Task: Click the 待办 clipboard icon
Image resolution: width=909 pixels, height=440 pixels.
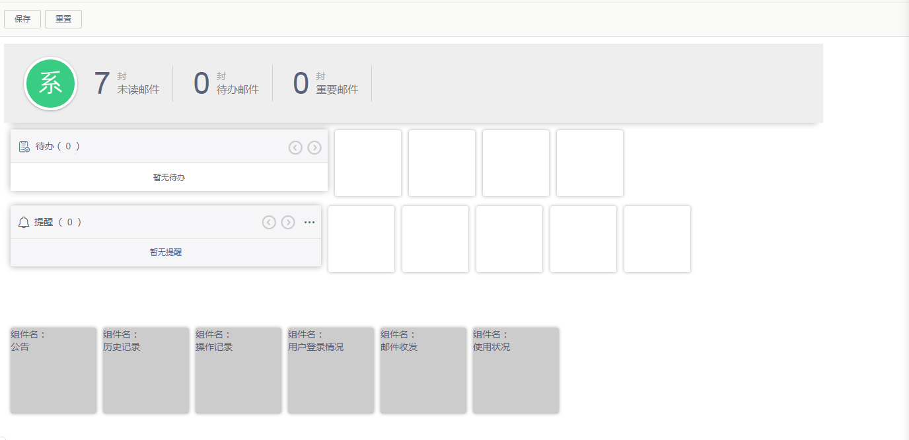Action: point(24,147)
